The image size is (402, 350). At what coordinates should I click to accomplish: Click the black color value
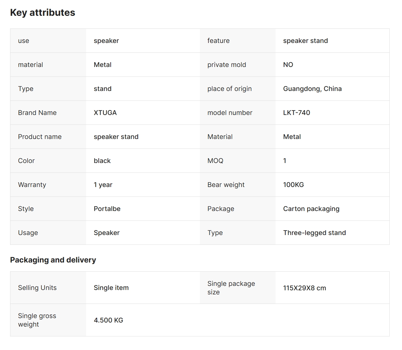(x=102, y=161)
